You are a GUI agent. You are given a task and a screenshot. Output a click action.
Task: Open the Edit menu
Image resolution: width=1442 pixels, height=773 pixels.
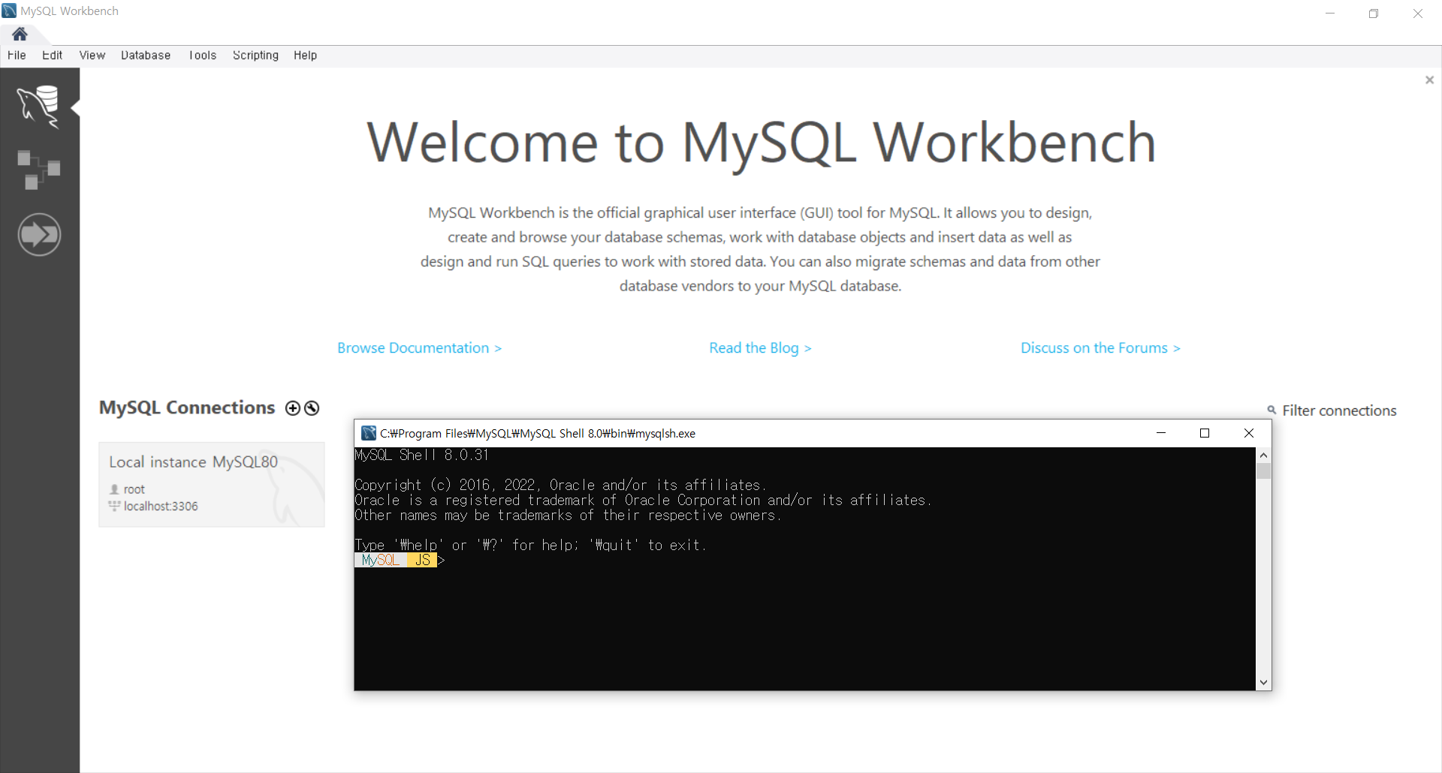click(52, 56)
